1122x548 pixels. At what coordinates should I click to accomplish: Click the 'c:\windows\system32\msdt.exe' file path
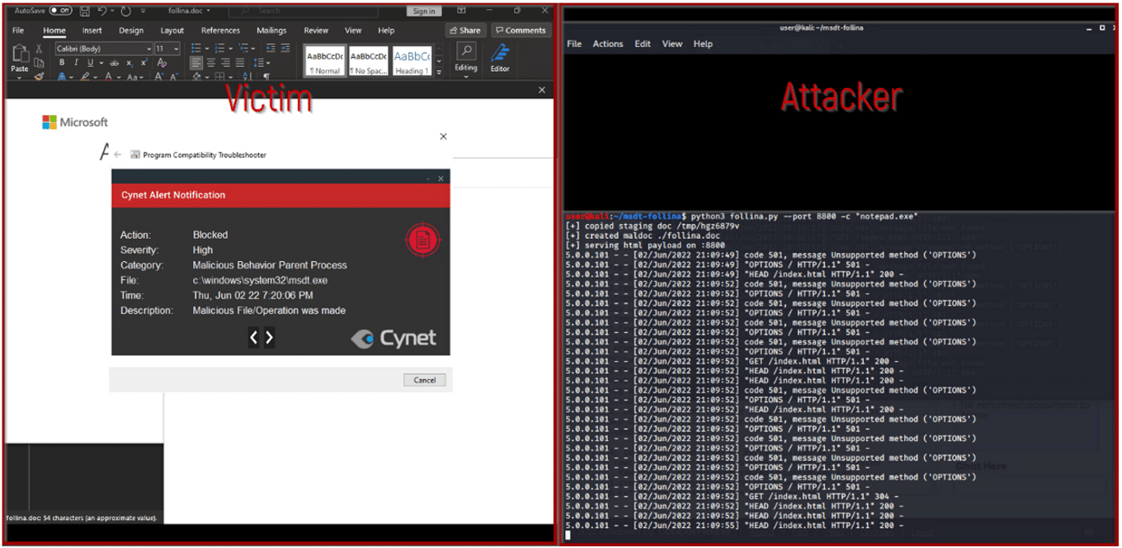tap(260, 280)
